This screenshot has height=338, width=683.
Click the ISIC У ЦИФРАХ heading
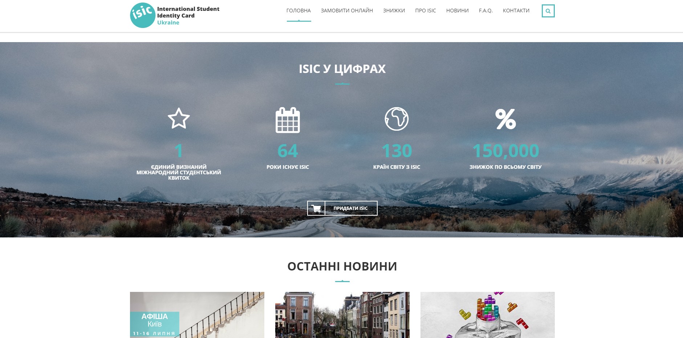point(342,69)
